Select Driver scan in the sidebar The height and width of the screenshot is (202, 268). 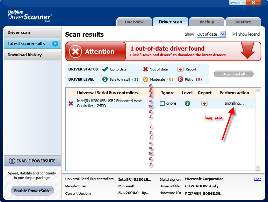click(x=32, y=32)
